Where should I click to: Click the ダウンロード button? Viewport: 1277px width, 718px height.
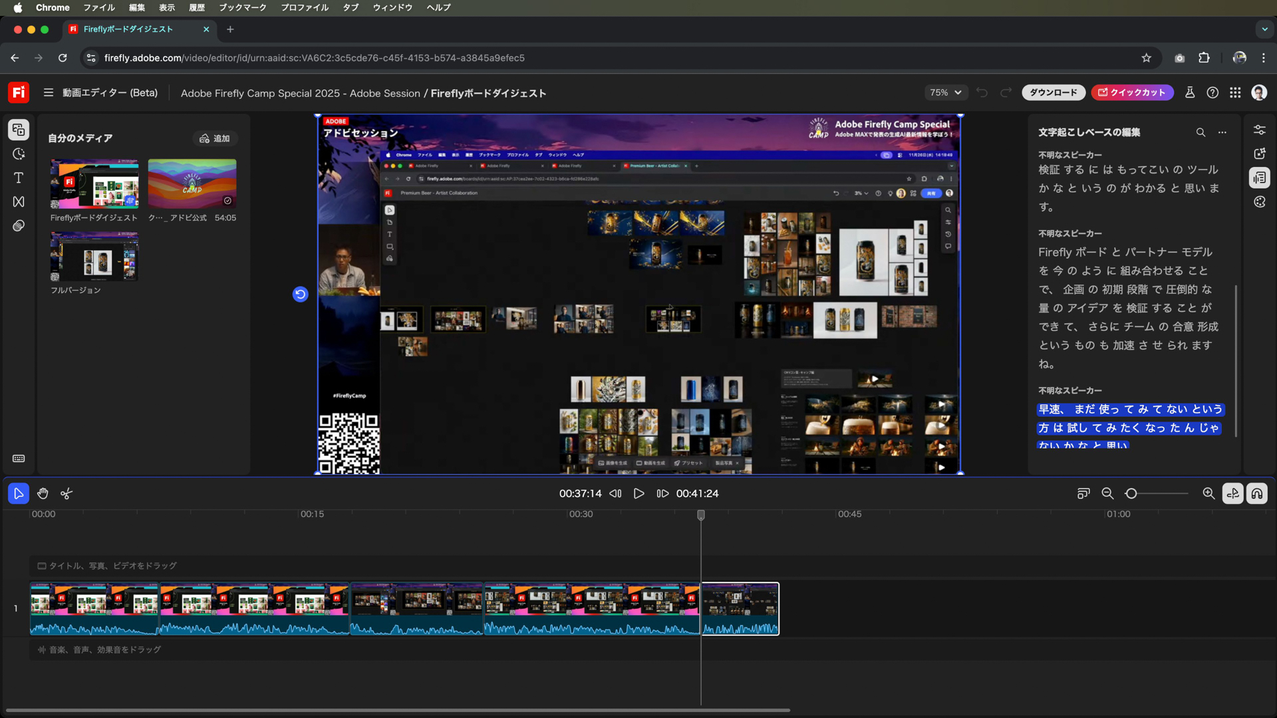pos(1053,93)
